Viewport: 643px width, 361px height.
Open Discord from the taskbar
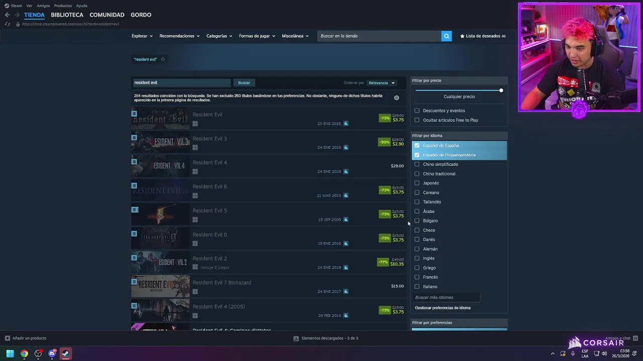[x=52, y=353]
